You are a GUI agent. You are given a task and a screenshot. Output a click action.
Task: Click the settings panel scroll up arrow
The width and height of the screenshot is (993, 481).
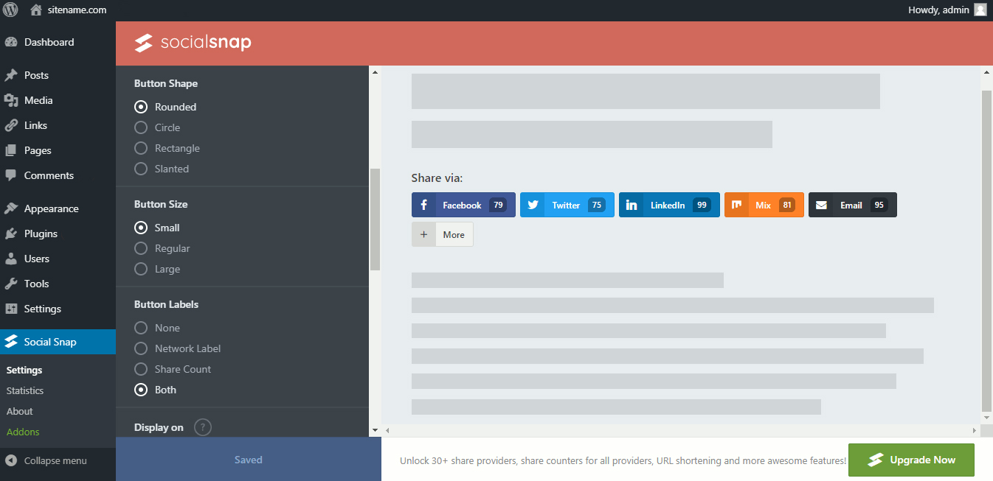375,72
